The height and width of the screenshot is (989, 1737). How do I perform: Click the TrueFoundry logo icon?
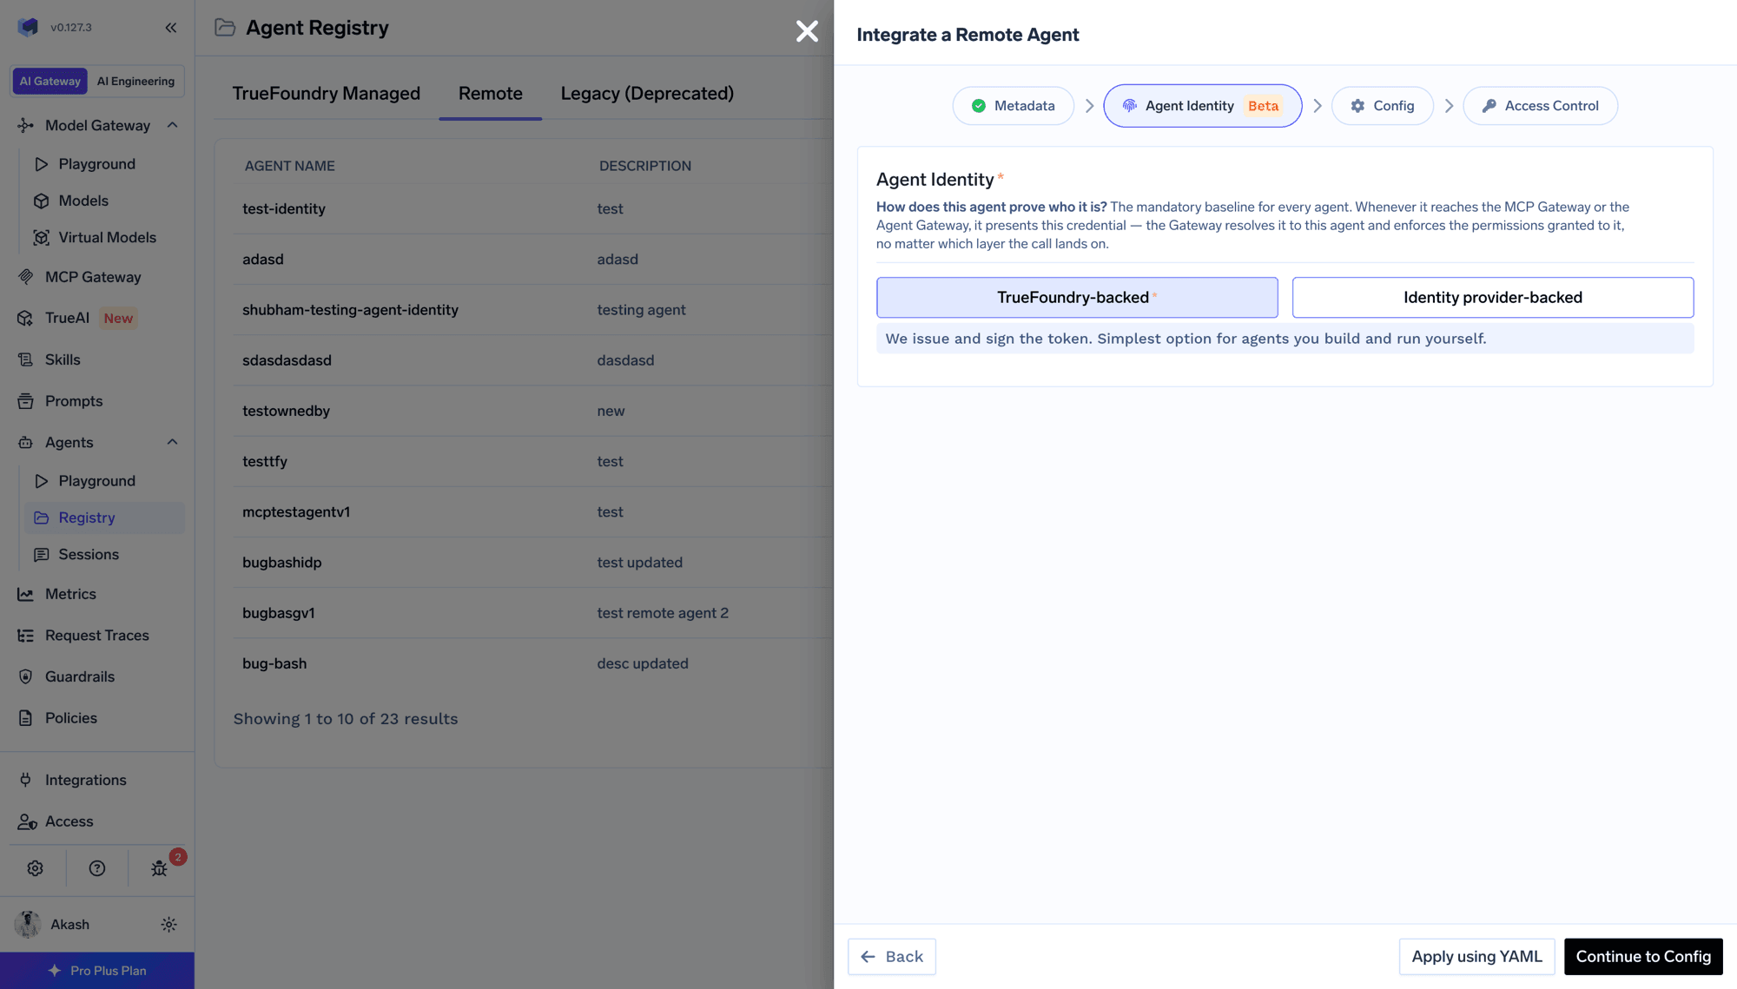click(x=28, y=27)
